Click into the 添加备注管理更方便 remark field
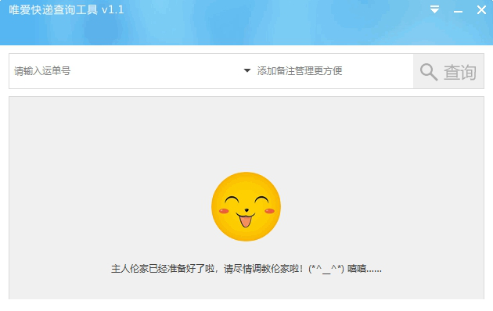 point(333,71)
